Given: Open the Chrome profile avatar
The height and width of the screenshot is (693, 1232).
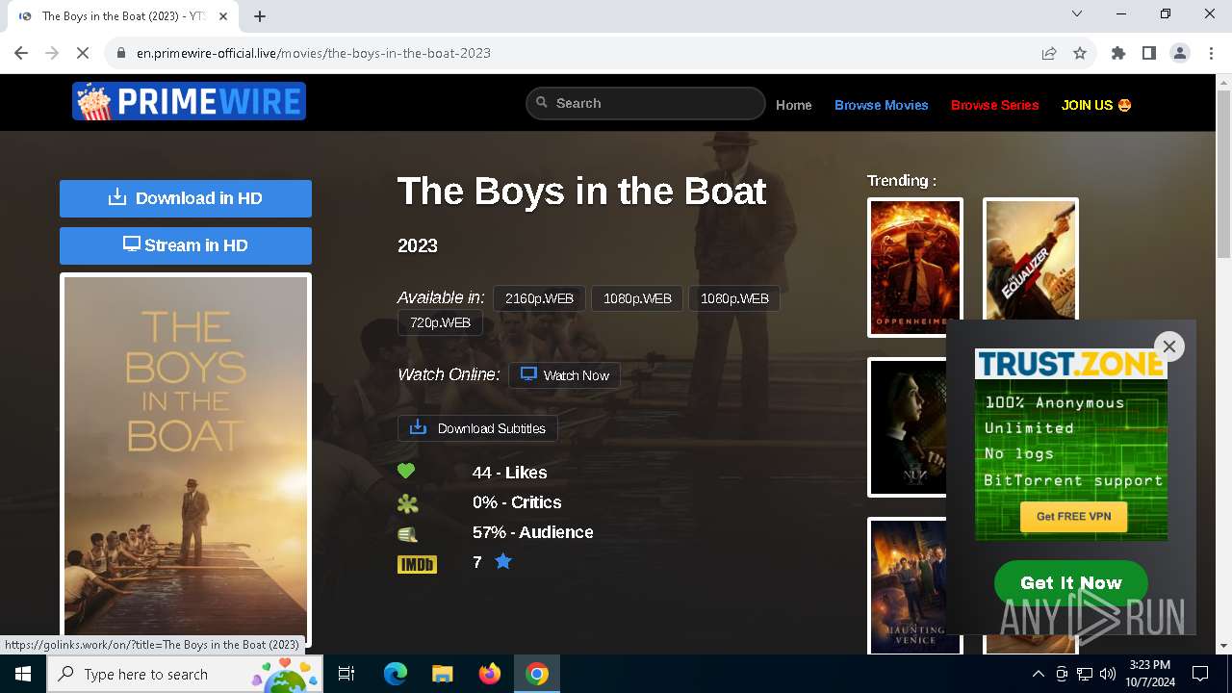Looking at the screenshot, I should (x=1180, y=53).
